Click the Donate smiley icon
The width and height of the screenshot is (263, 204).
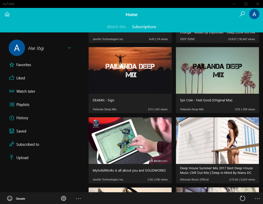coord(9,198)
